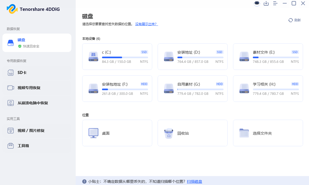Click the 选择文件夹 option
This screenshot has height=185, width=309.
coord(268,133)
